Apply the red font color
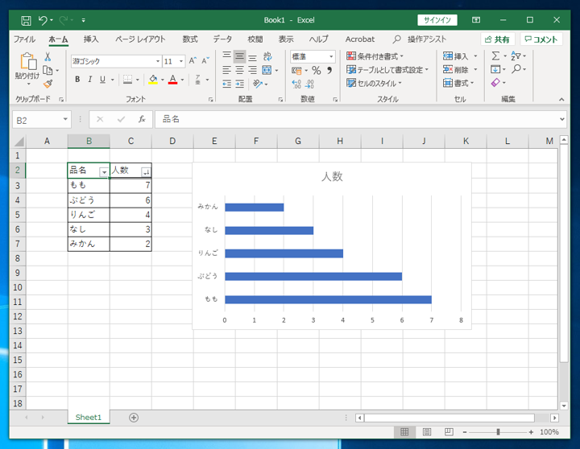580x449 pixels. (172, 80)
